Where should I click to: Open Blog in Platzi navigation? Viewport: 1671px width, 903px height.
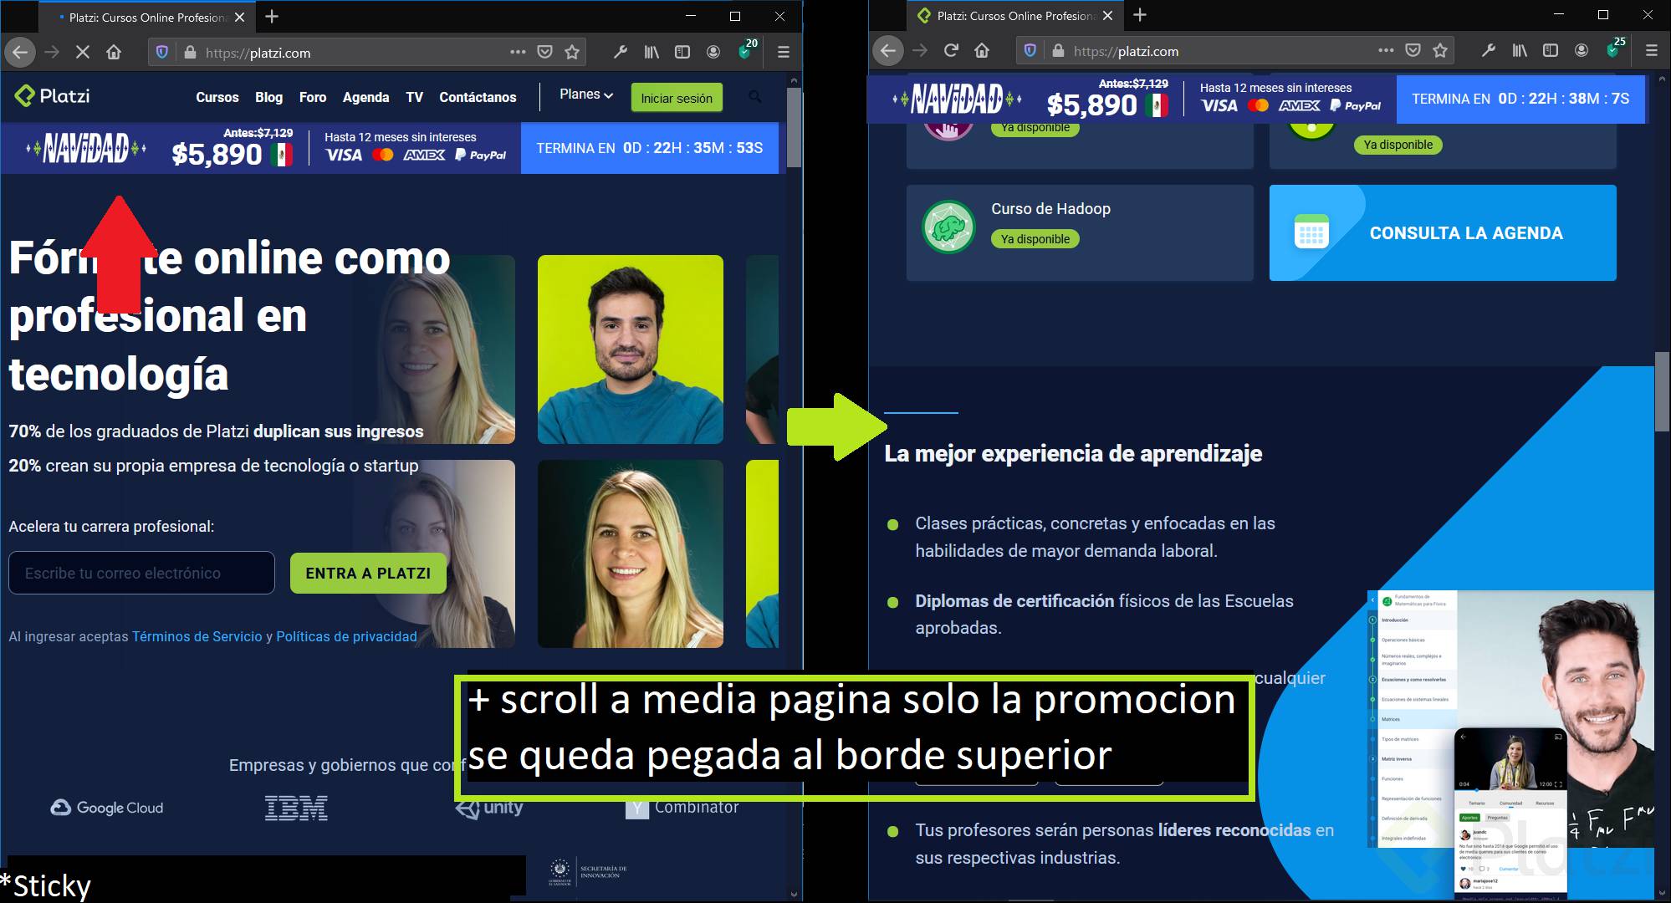[x=268, y=97]
